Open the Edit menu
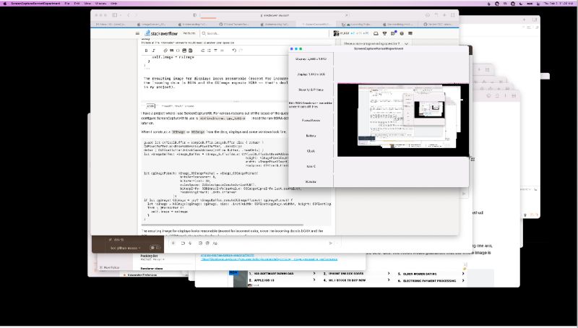The width and height of the screenshot is (578, 328). (77, 4)
